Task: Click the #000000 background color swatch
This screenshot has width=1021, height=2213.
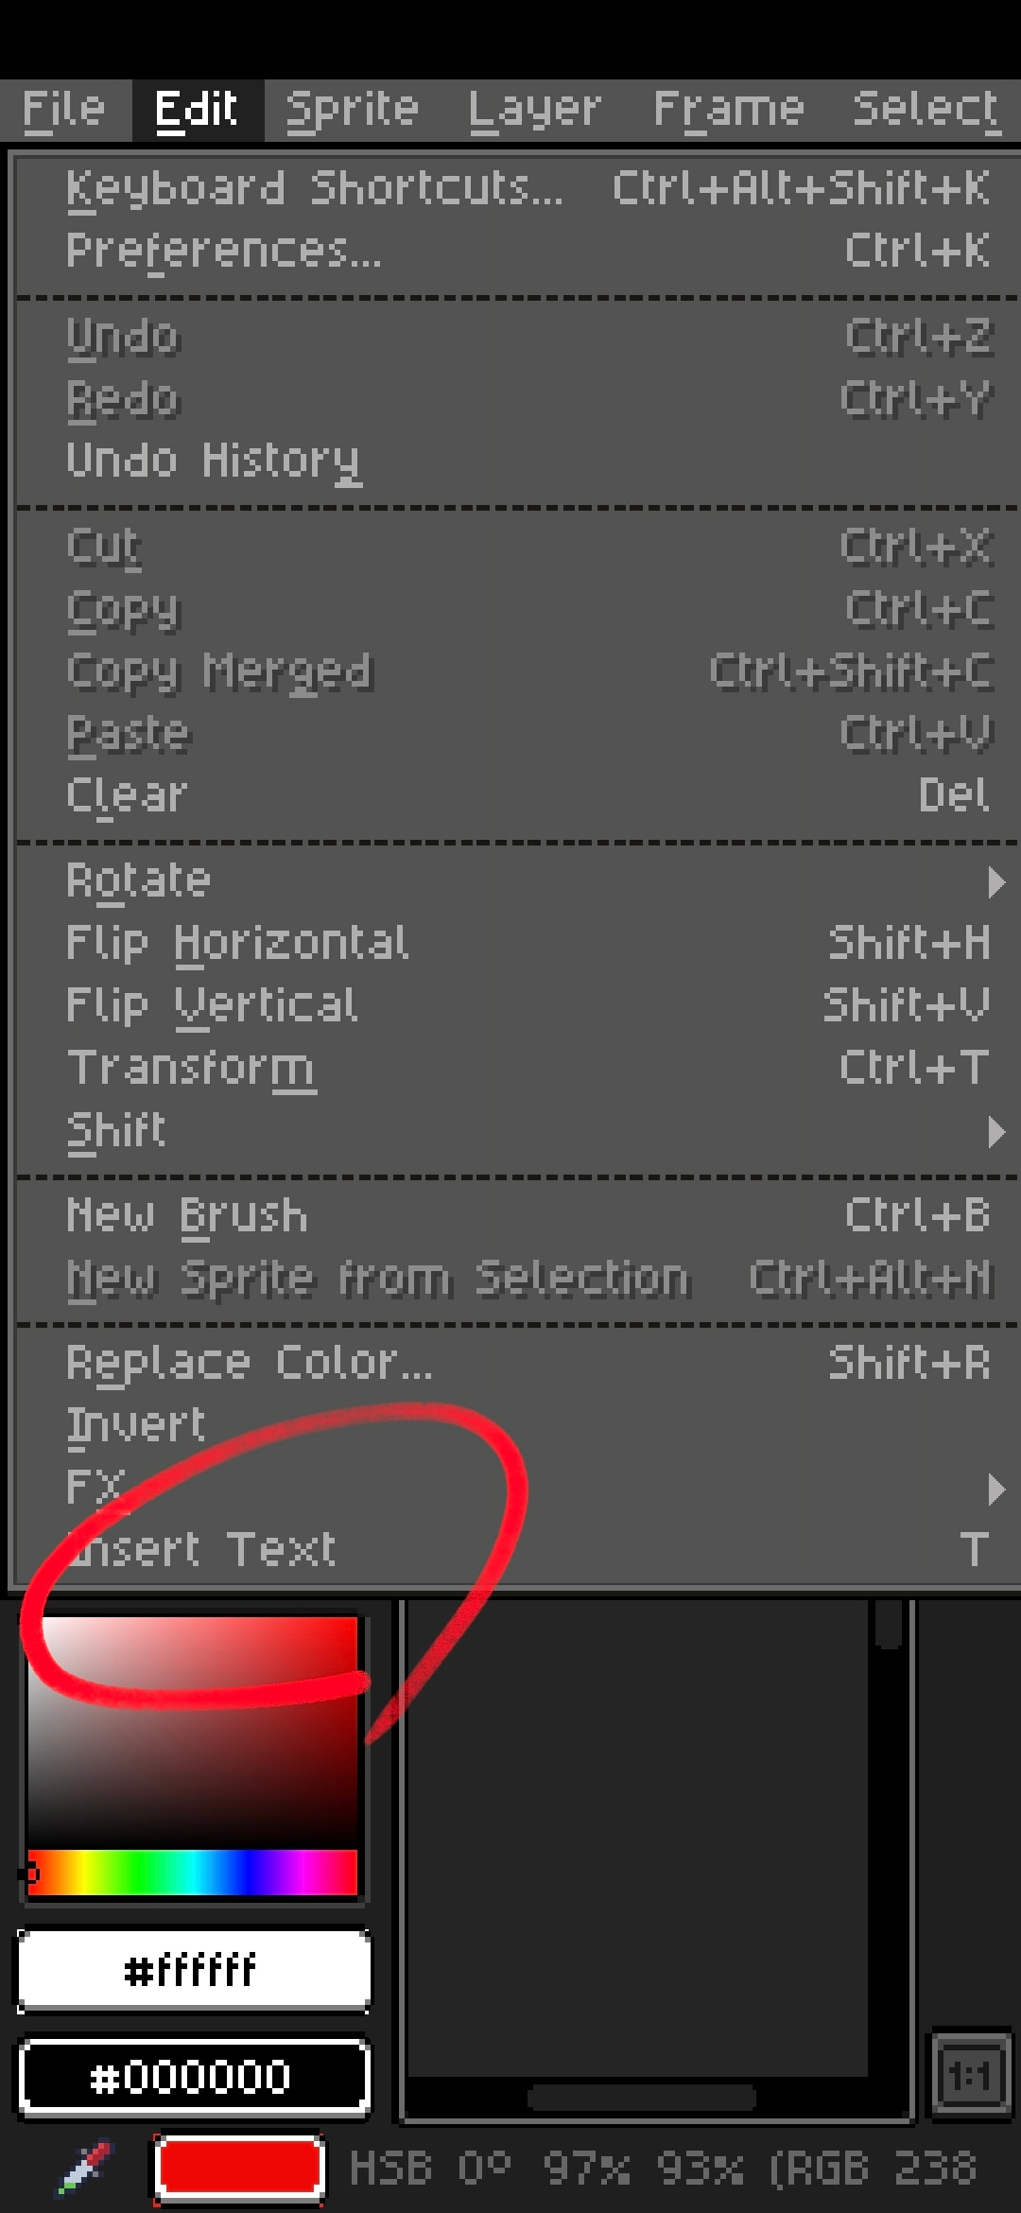Action: [194, 2077]
